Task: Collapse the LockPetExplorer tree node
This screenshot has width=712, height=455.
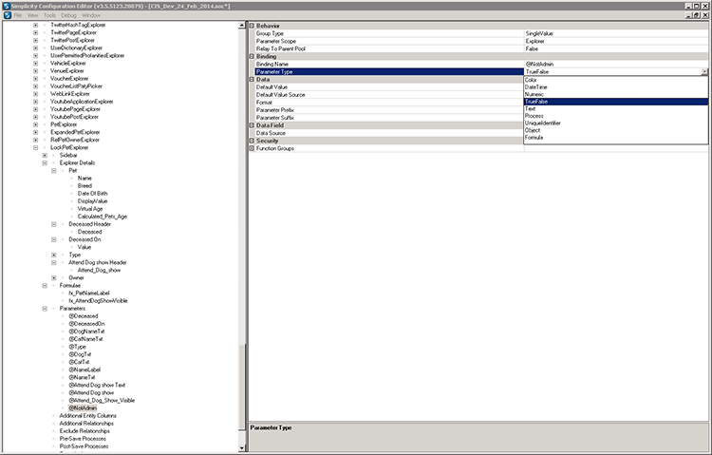Action: [x=36, y=148]
